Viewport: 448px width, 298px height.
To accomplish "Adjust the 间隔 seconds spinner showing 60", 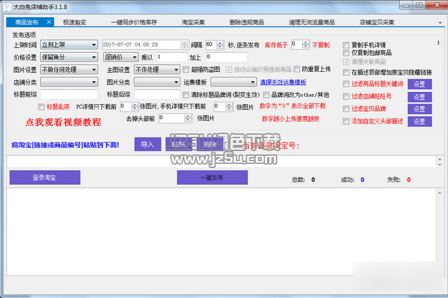I will 220,45.
